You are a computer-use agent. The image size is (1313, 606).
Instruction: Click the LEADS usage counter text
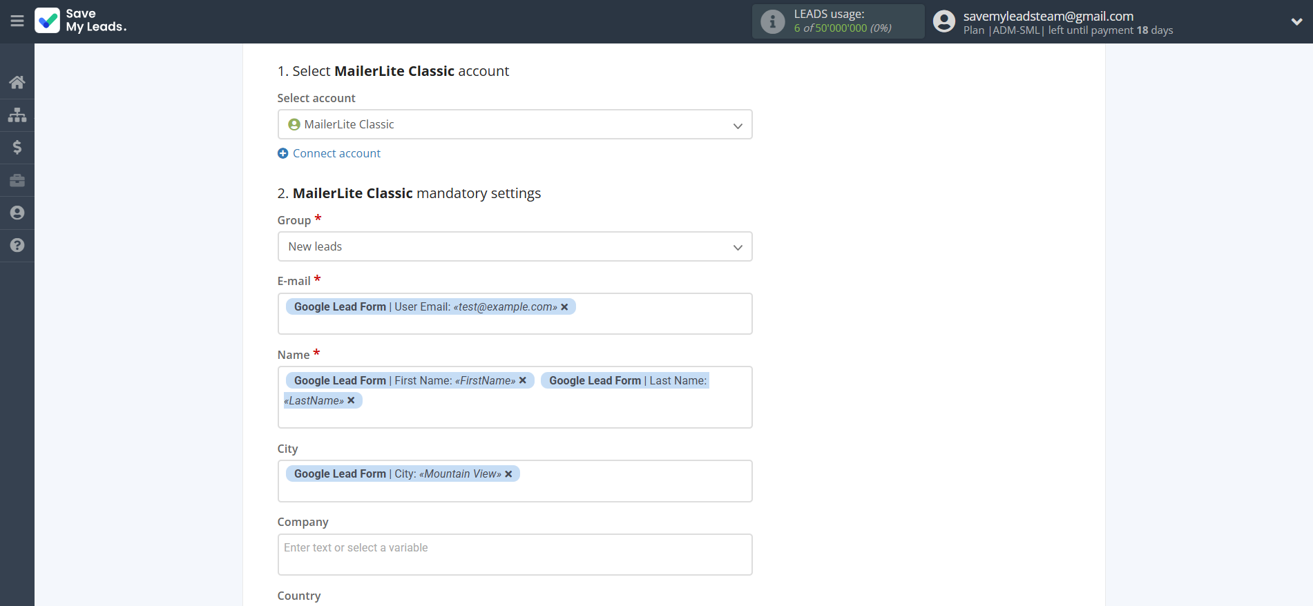(843, 28)
